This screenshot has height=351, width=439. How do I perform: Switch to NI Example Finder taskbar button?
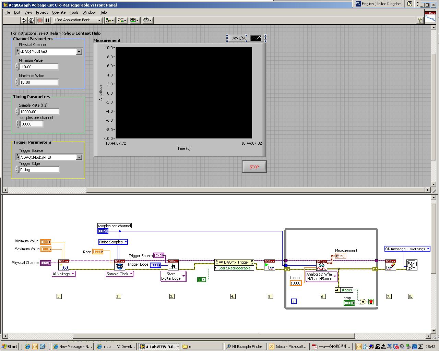point(245,347)
